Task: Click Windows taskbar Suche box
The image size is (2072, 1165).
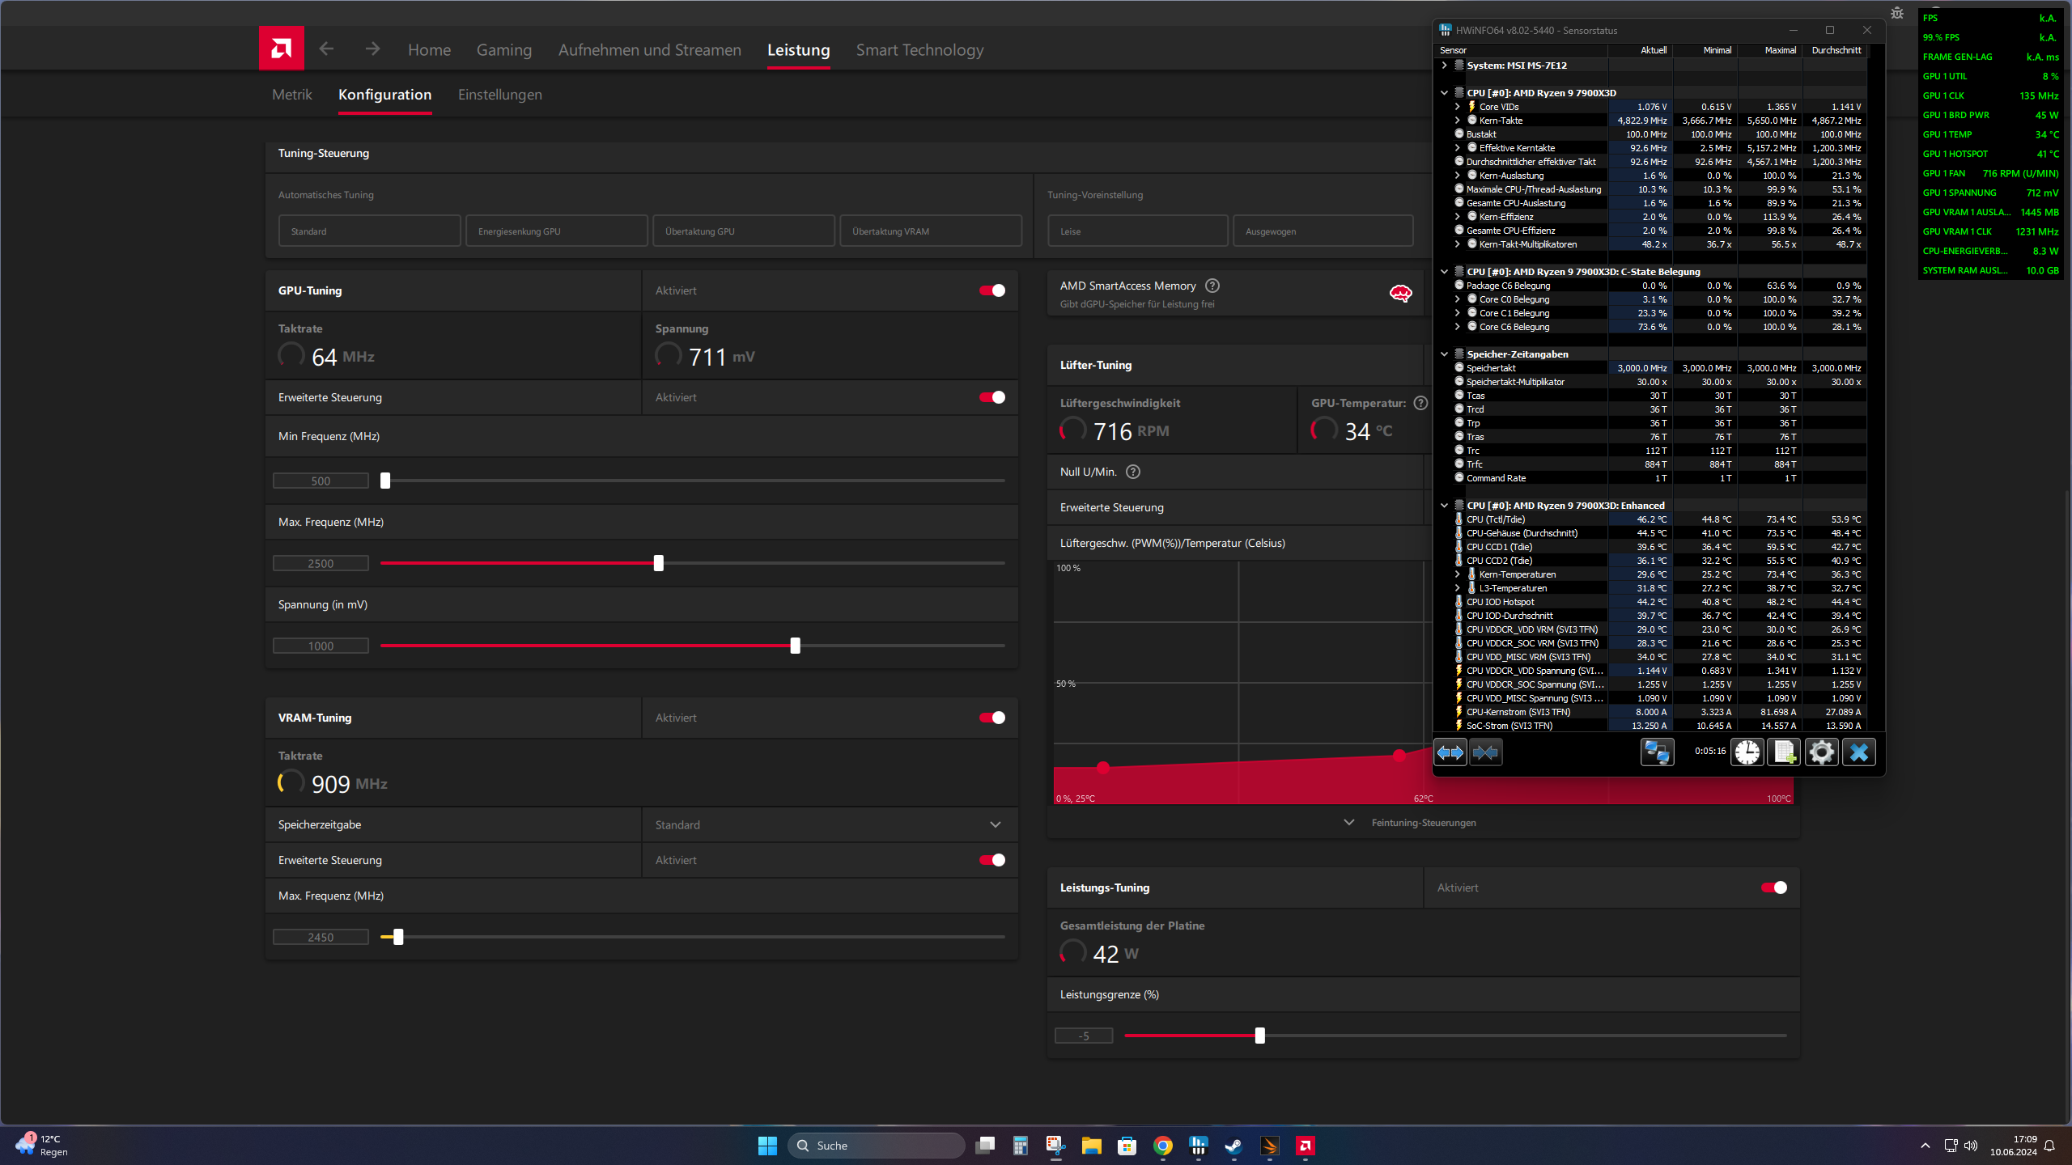Action: pos(877,1146)
